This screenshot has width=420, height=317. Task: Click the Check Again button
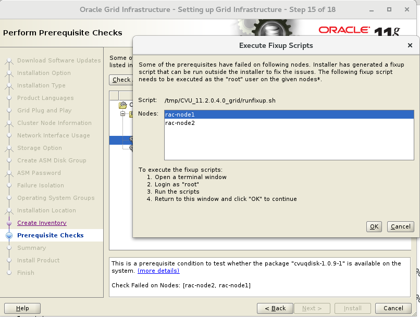tap(121, 80)
